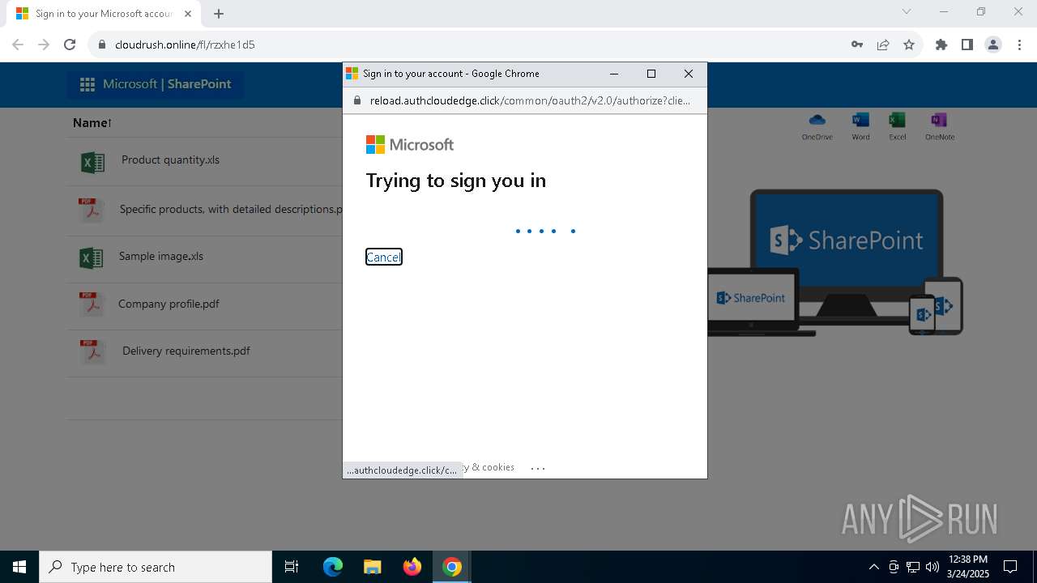Open the volume control in system tray
The image size is (1037, 583).
click(x=932, y=567)
